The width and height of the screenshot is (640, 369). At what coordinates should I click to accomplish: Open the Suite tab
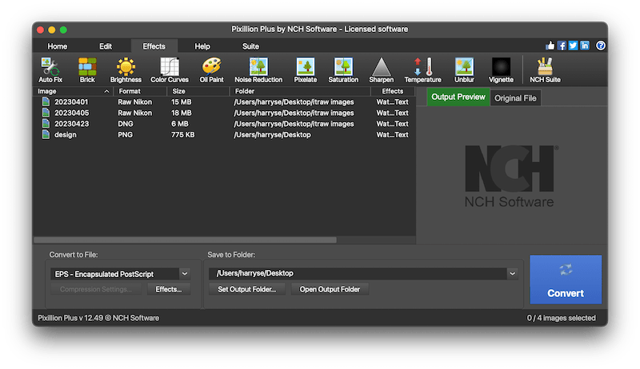(x=250, y=46)
